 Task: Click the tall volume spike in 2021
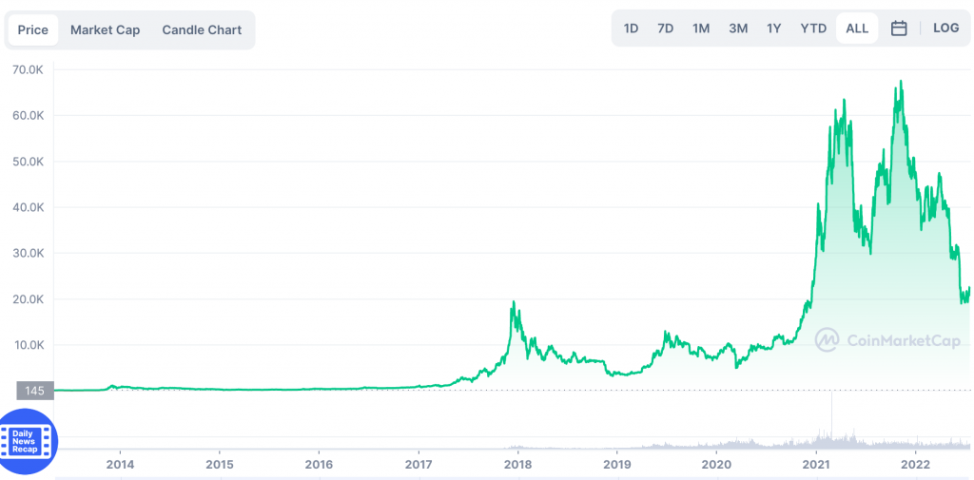[832, 418]
